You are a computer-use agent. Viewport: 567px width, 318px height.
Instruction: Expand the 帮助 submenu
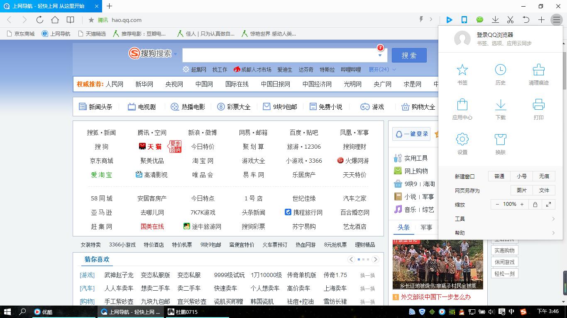pyautogui.click(x=505, y=233)
